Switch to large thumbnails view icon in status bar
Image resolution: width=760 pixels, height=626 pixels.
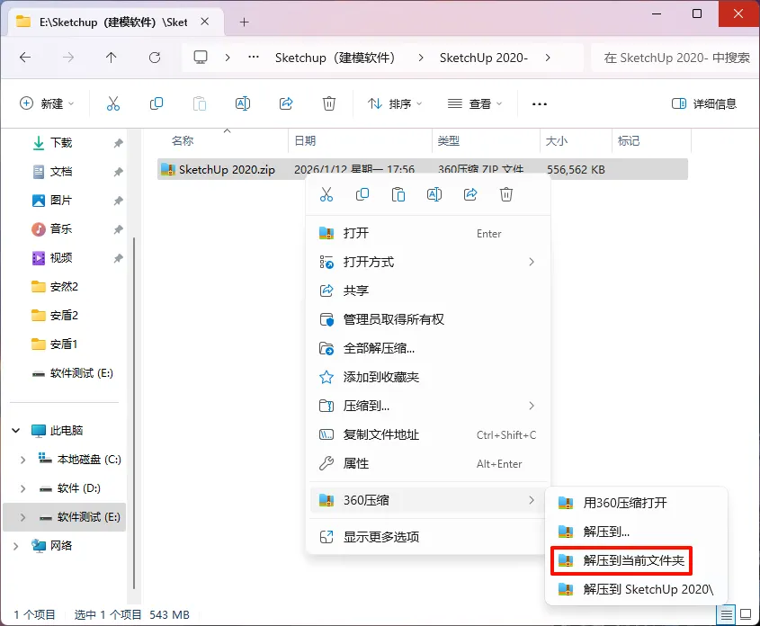click(746, 615)
